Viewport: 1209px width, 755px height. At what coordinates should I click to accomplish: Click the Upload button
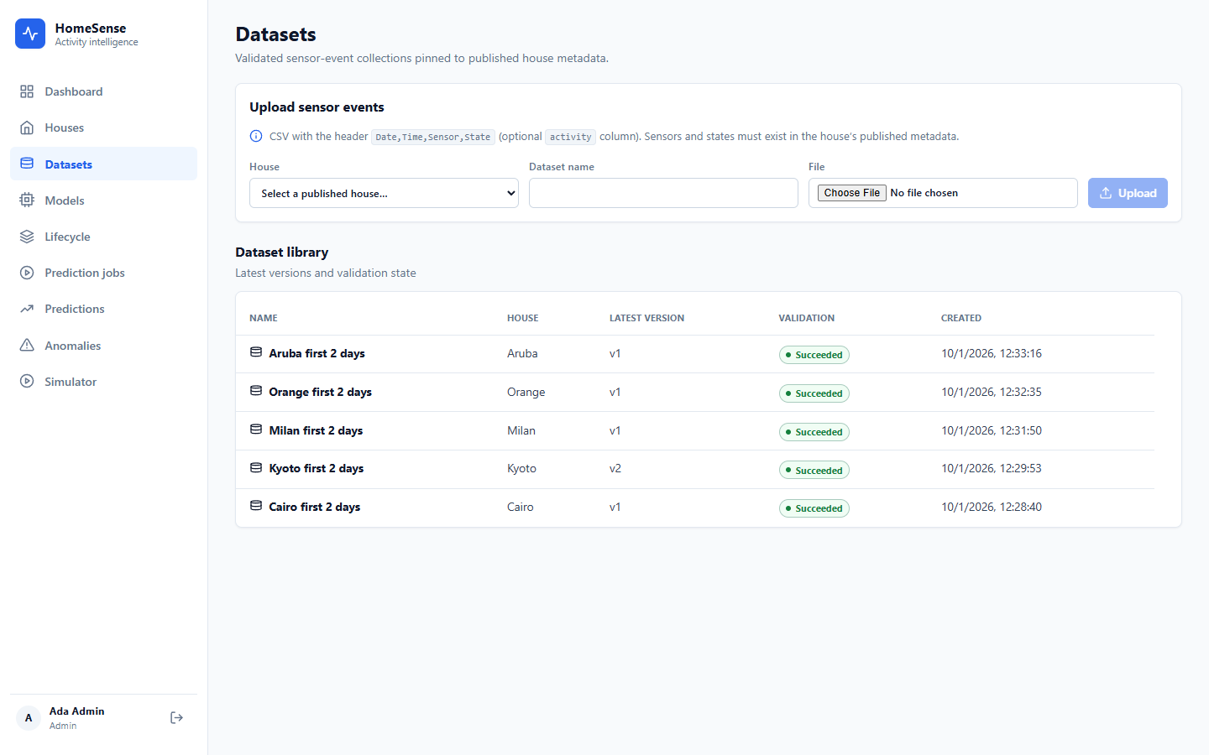pyautogui.click(x=1128, y=193)
